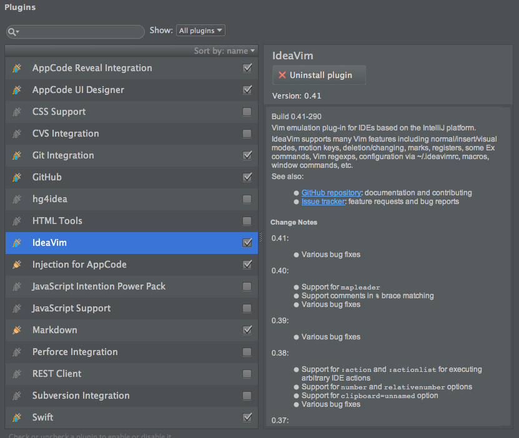Click the IdeaVim plugin icon
Image resolution: width=519 pixels, height=438 pixels.
coord(17,243)
